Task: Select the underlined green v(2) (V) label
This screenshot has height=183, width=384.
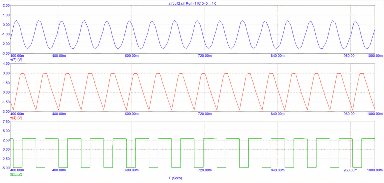Action: [x=16, y=174]
